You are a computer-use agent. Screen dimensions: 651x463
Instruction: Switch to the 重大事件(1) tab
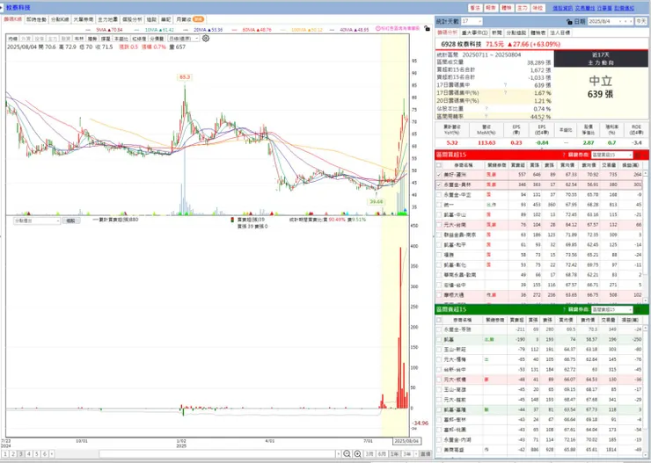pyautogui.click(x=474, y=33)
